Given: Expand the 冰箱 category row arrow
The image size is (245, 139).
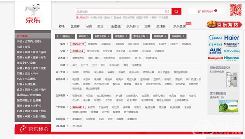Looking at the screenshot, I should coord(67,65).
